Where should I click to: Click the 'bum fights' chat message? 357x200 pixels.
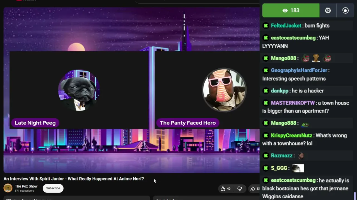(x=317, y=26)
